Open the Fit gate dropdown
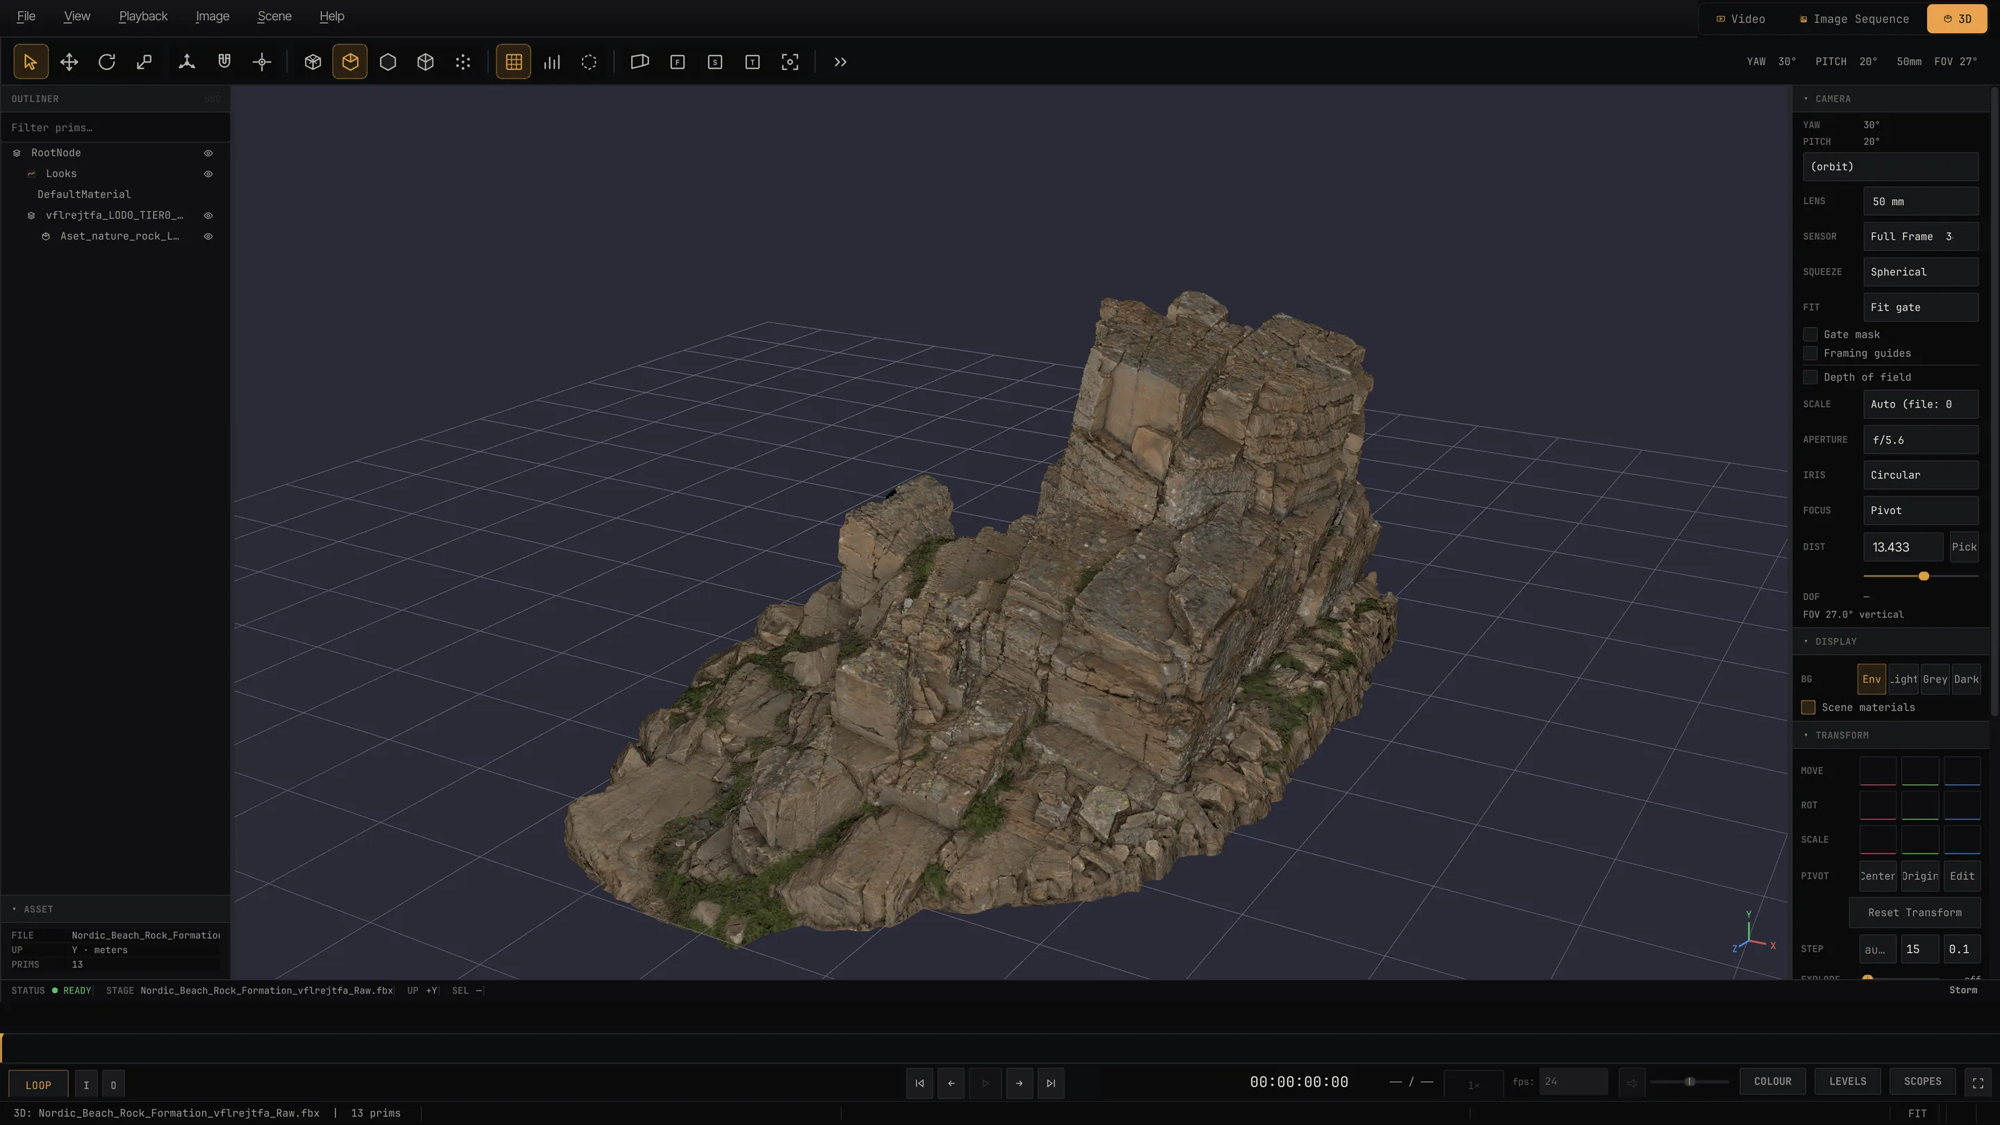2000x1125 pixels. click(x=1921, y=308)
